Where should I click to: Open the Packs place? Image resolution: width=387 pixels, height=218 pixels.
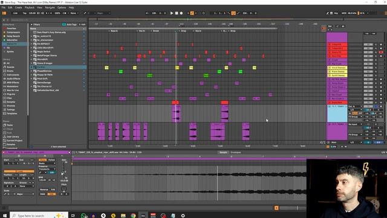[x=10, y=125]
